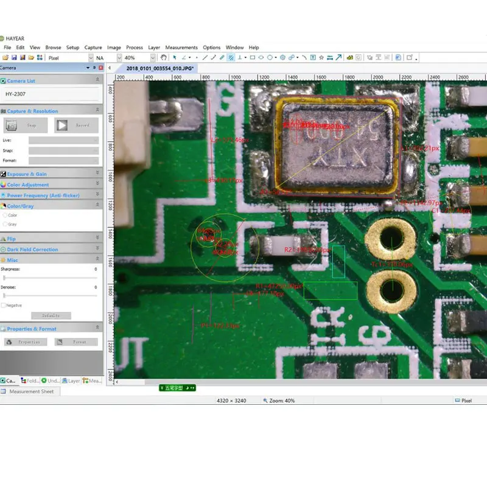
Task: Switch to the 2018_0101_003554_010.JPG tab
Action: (x=160, y=68)
